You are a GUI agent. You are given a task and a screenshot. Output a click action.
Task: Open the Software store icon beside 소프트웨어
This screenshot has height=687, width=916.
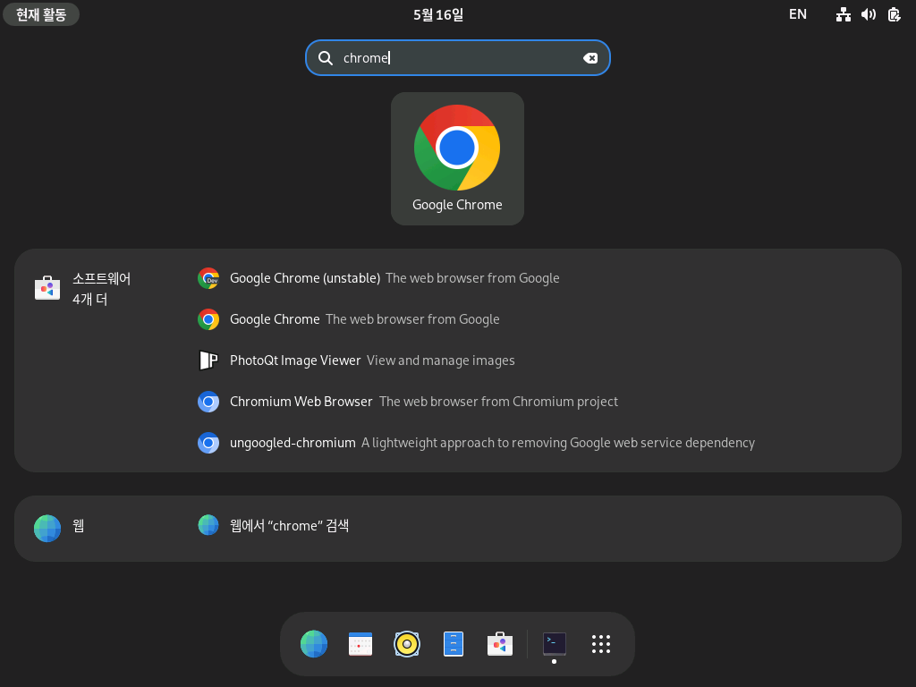pyautogui.click(x=47, y=288)
